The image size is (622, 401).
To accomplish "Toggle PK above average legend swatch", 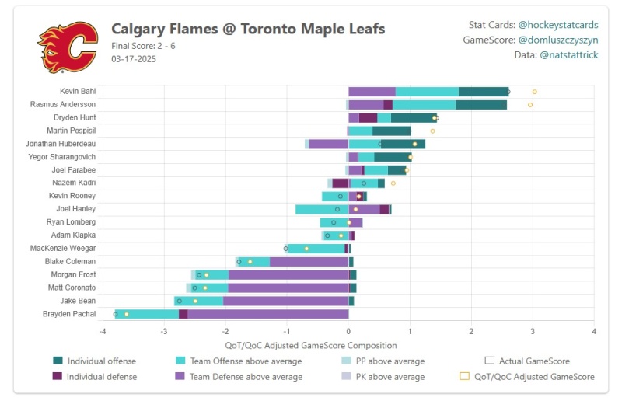I will pos(347,377).
